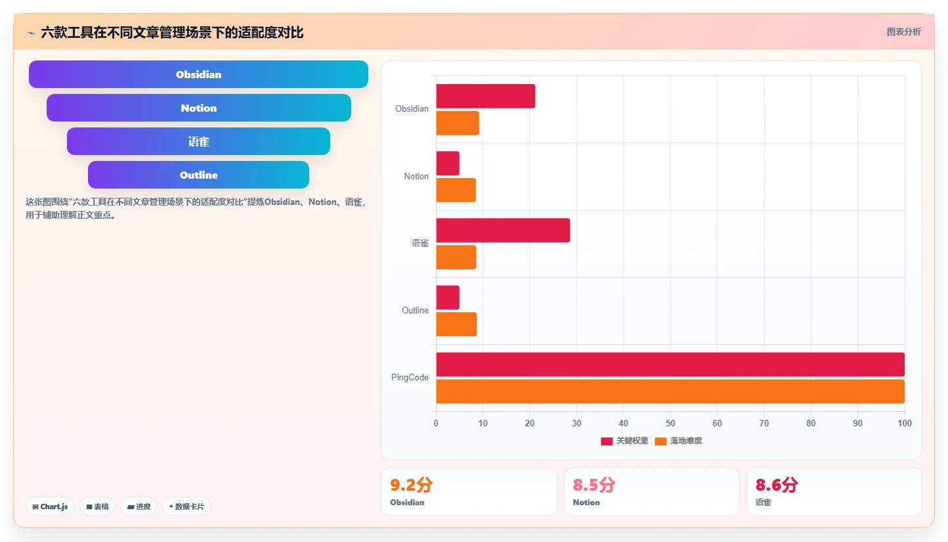Click Obsidian's orange 落地难度 bar
948x542 pixels.
458,123
